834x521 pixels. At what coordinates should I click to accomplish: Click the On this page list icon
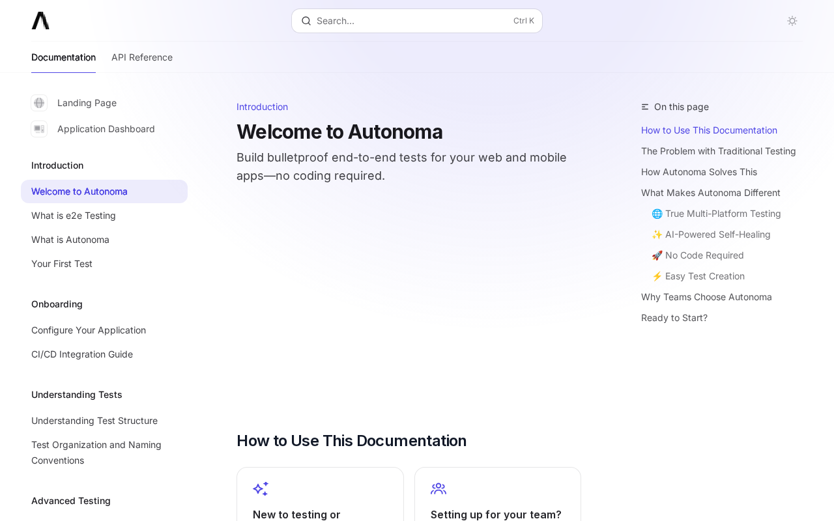coord(645,107)
